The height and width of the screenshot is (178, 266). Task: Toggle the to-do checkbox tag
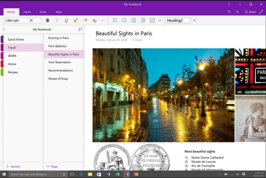tap(152, 21)
